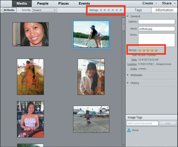Click the Add keyword button
This screenshot has height=147, width=178.
coord(168,123)
